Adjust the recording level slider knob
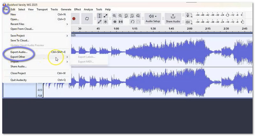This screenshot has height=136, width=255. coord(228,15)
